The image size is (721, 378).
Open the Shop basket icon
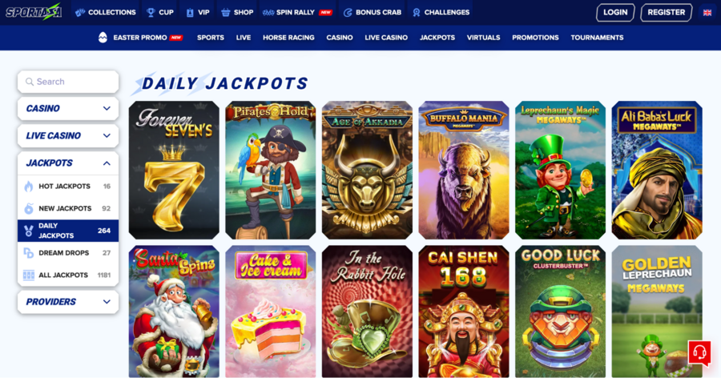click(x=225, y=13)
